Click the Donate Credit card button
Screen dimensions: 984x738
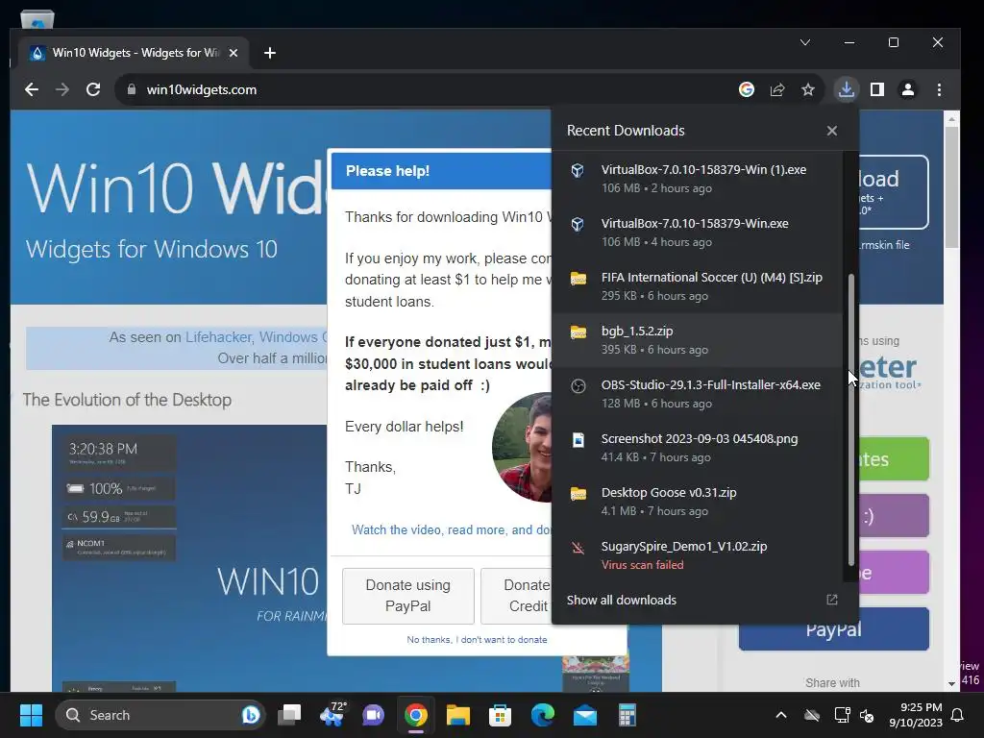pos(516,596)
